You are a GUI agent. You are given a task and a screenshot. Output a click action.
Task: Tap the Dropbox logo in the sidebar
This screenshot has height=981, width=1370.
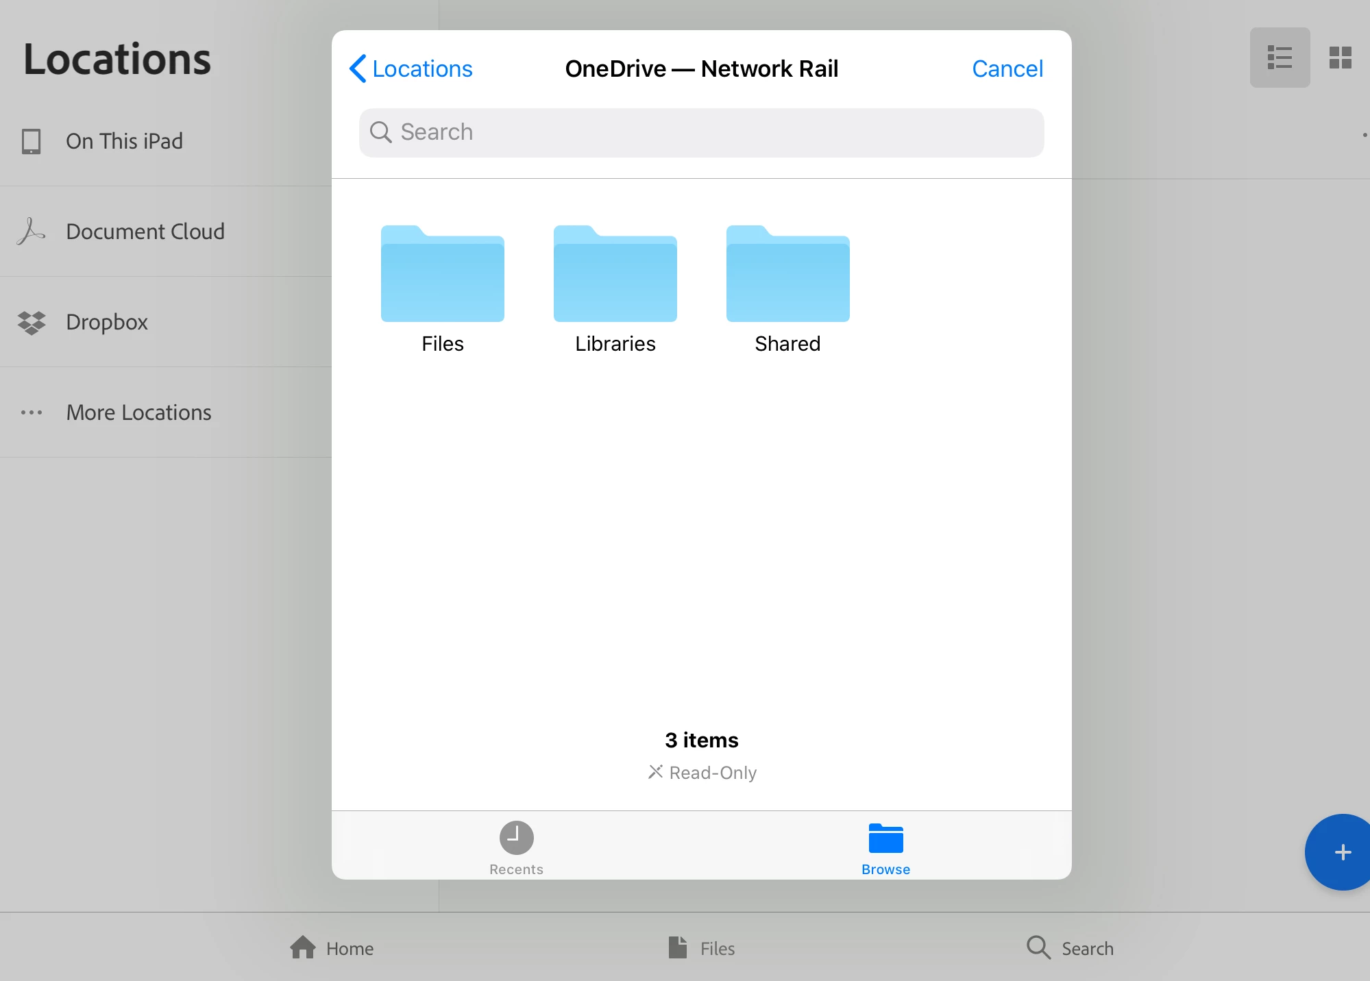(x=32, y=322)
